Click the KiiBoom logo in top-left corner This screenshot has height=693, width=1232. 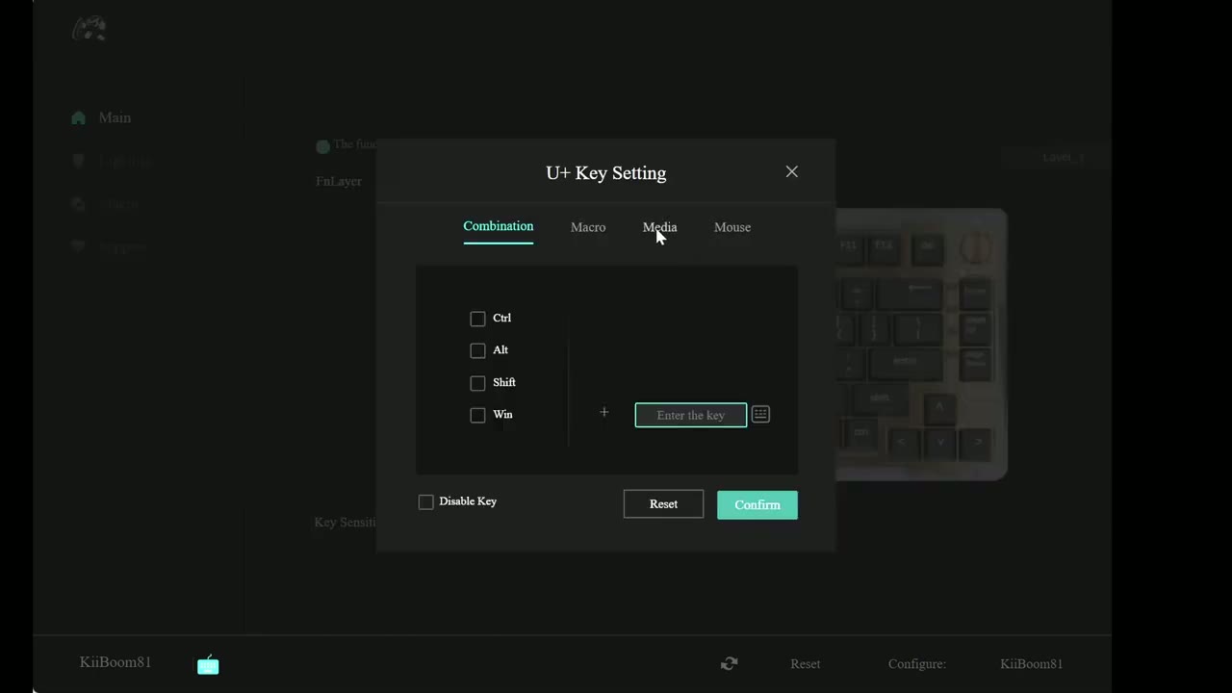(x=90, y=29)
